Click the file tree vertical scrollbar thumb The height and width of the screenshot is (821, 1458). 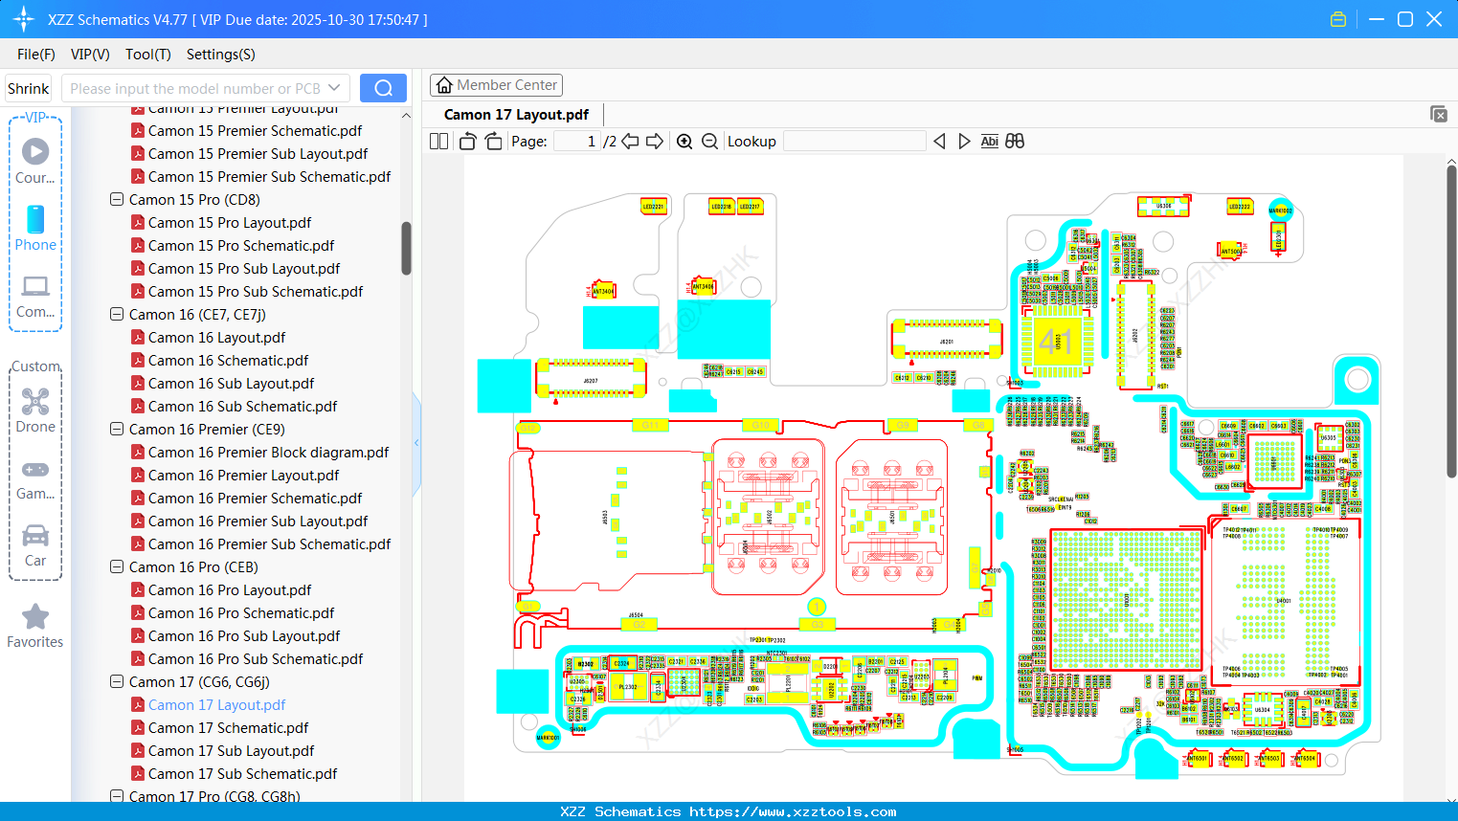tap(406, 249)
